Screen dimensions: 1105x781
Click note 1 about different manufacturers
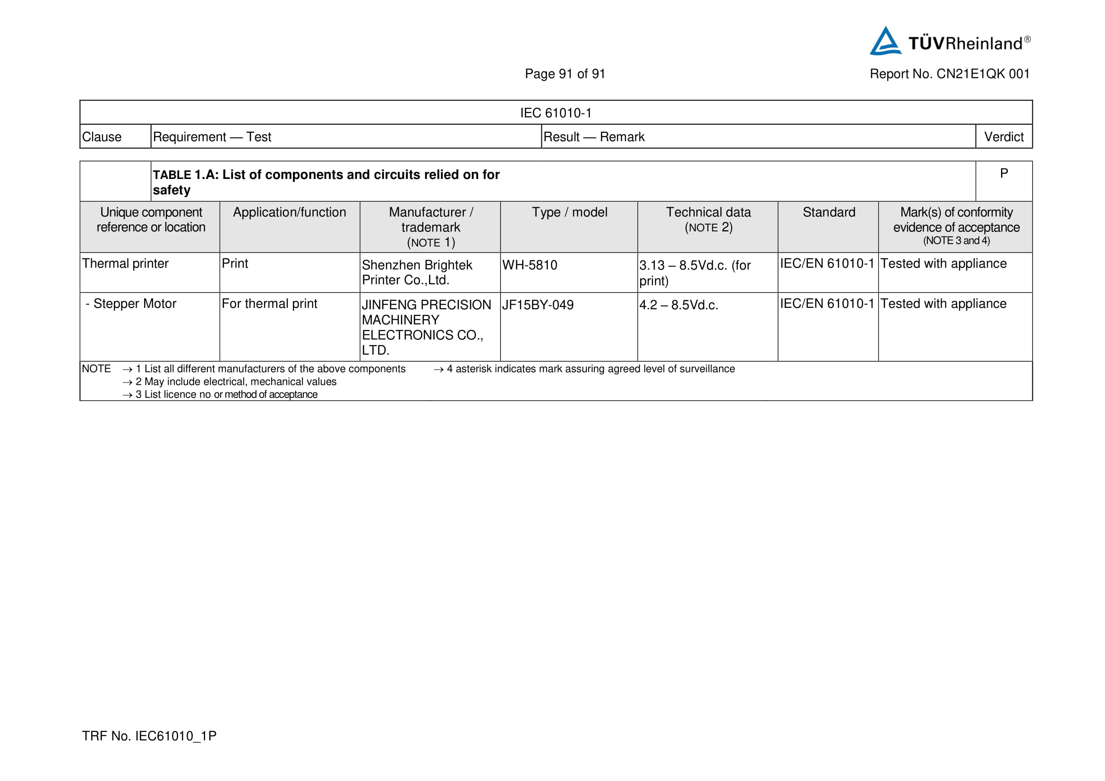tap(264, 369)
